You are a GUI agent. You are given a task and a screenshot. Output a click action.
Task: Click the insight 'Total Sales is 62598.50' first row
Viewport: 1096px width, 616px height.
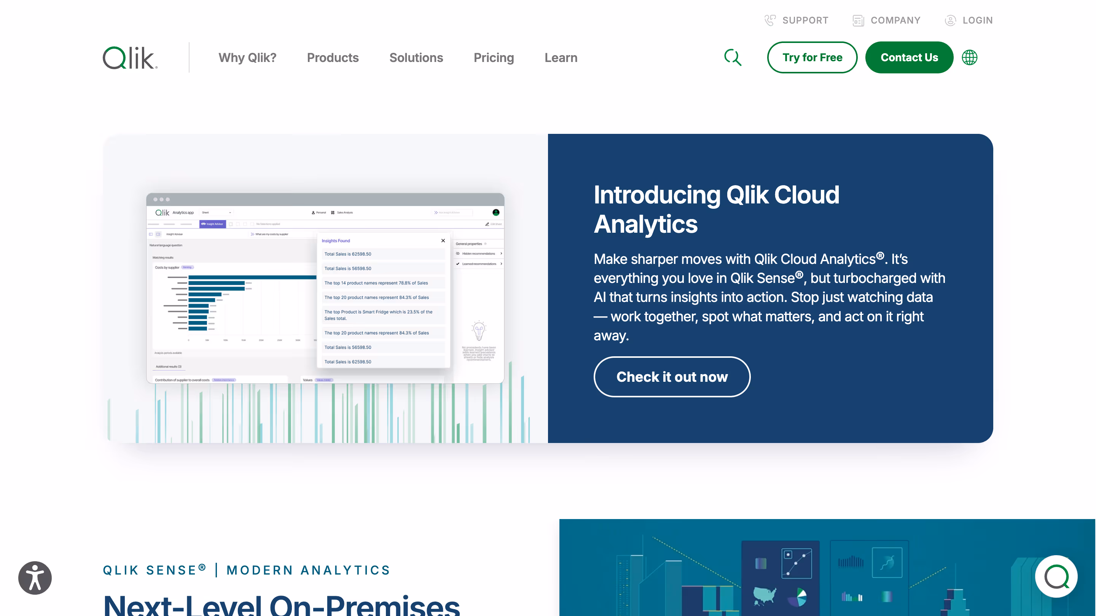coord(383,254)
